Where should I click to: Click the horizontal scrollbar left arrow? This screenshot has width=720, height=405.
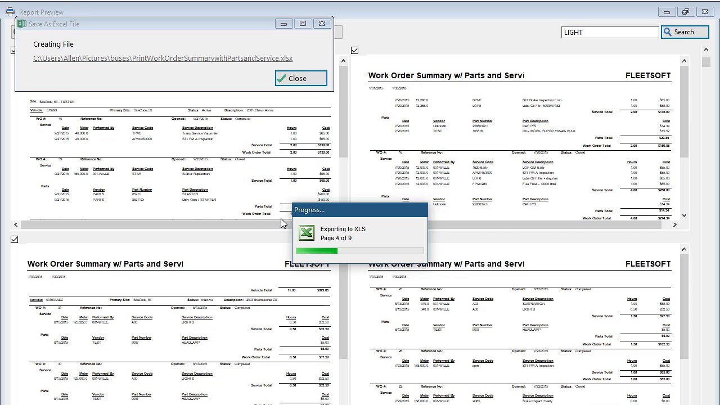tap(16, 224)
